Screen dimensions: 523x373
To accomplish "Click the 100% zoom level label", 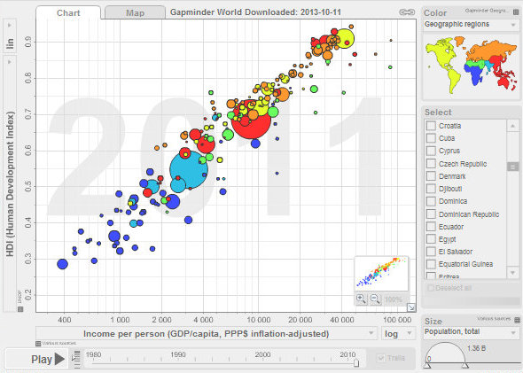I will pyautogui.click(x=394, y=299).
